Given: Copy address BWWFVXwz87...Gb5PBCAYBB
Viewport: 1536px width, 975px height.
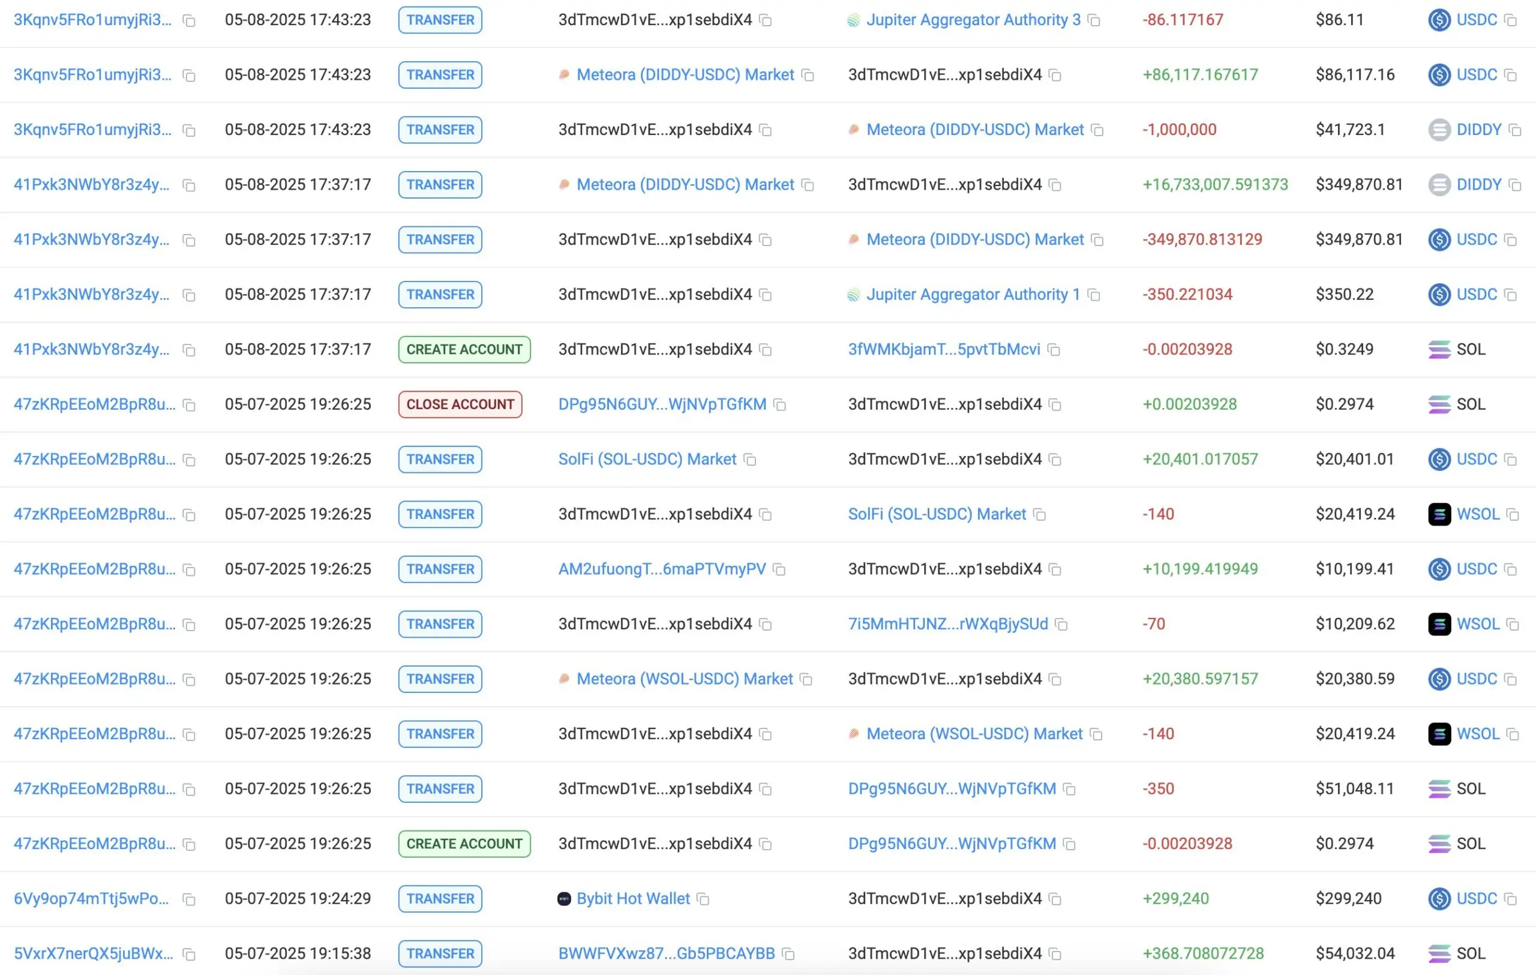Looking at the screenshot, I should tap(788, 954).
